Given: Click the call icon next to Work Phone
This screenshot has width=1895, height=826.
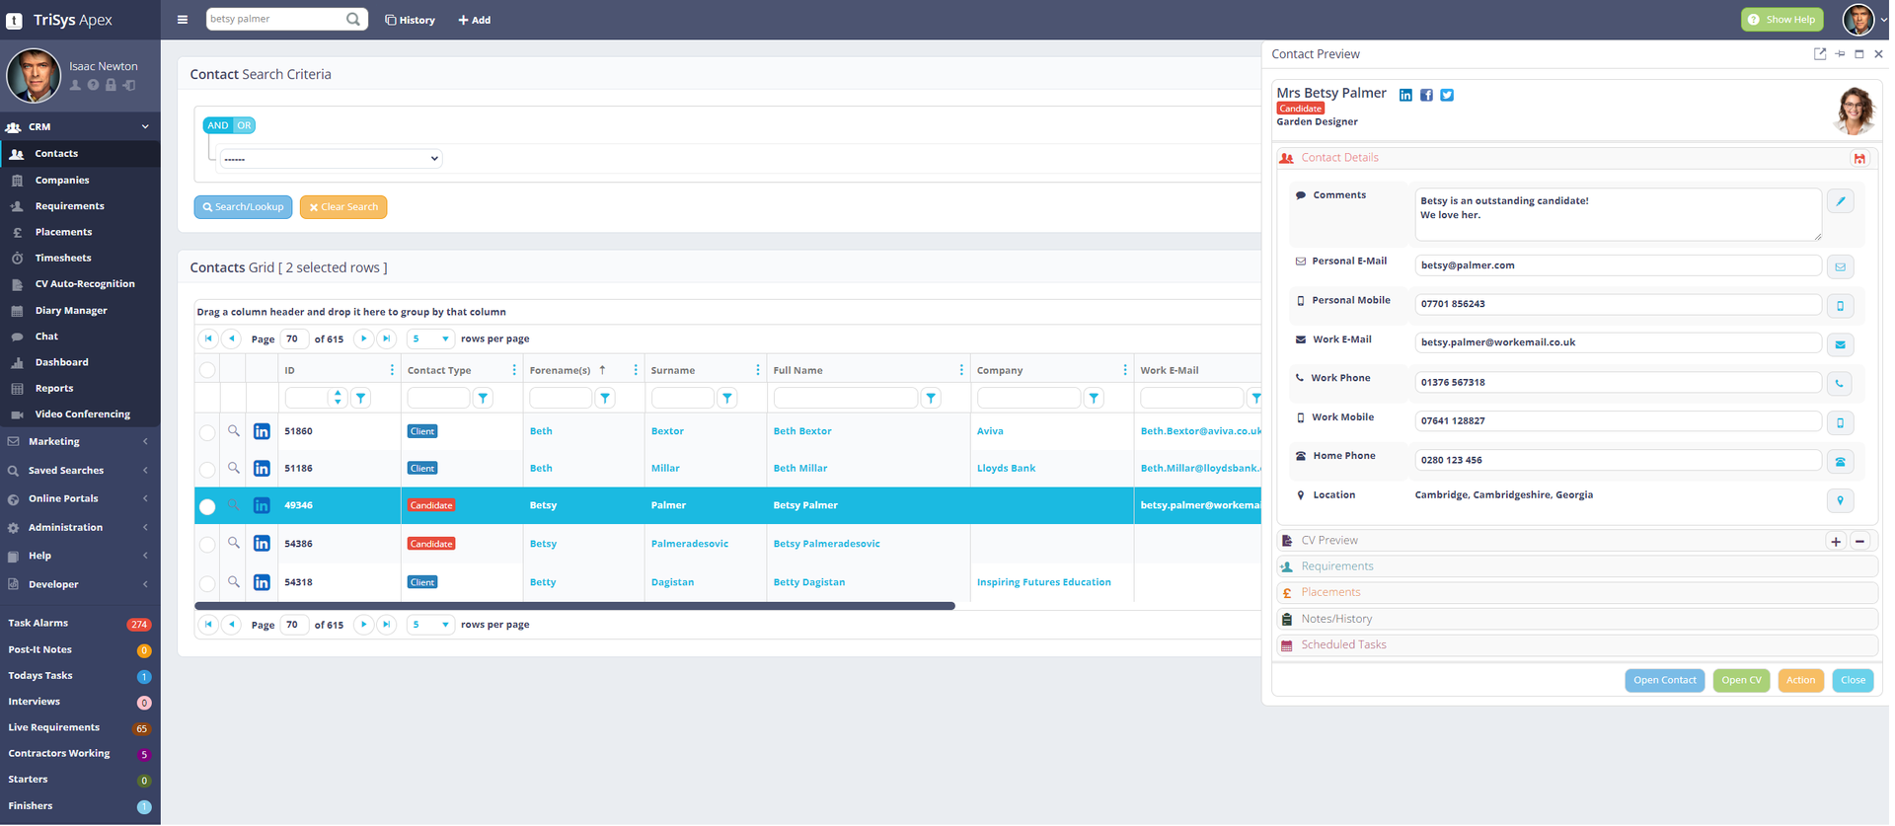Looking at the screenshot, I should pos(1840,383).
